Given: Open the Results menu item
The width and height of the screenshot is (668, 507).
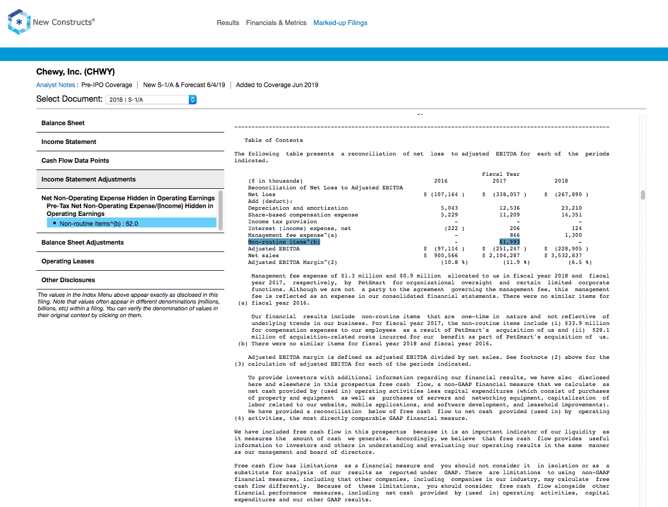Looking at the screenshot, I should [228, 23].
